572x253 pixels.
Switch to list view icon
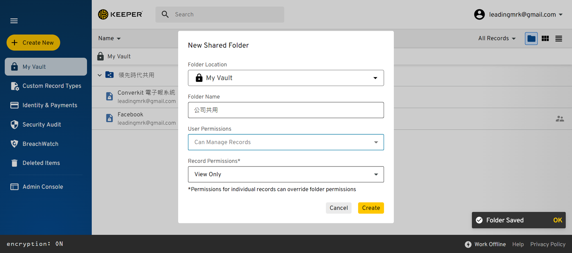coord(559,38)
